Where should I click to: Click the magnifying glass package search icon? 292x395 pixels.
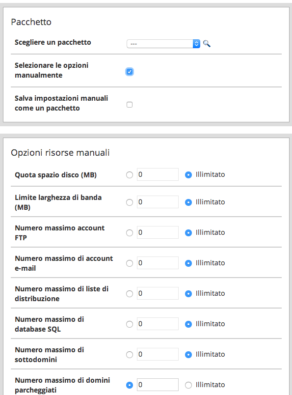point(207,44)
